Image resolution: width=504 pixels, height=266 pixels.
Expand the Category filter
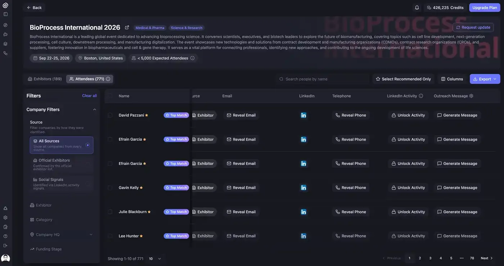(41, 220)
